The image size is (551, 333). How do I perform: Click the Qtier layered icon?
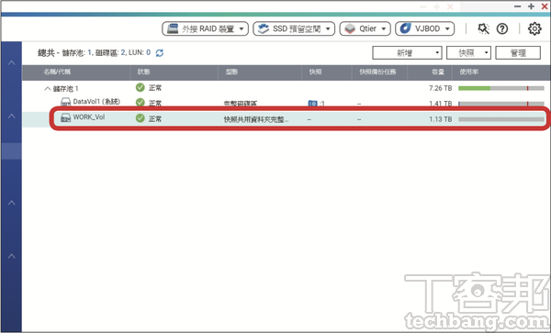350,28
